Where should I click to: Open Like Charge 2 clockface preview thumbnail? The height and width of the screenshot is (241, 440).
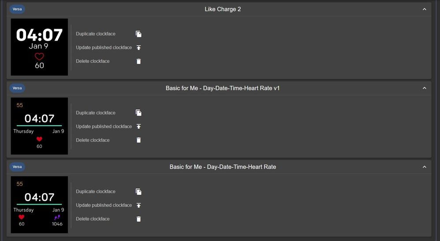click(39, 47)
